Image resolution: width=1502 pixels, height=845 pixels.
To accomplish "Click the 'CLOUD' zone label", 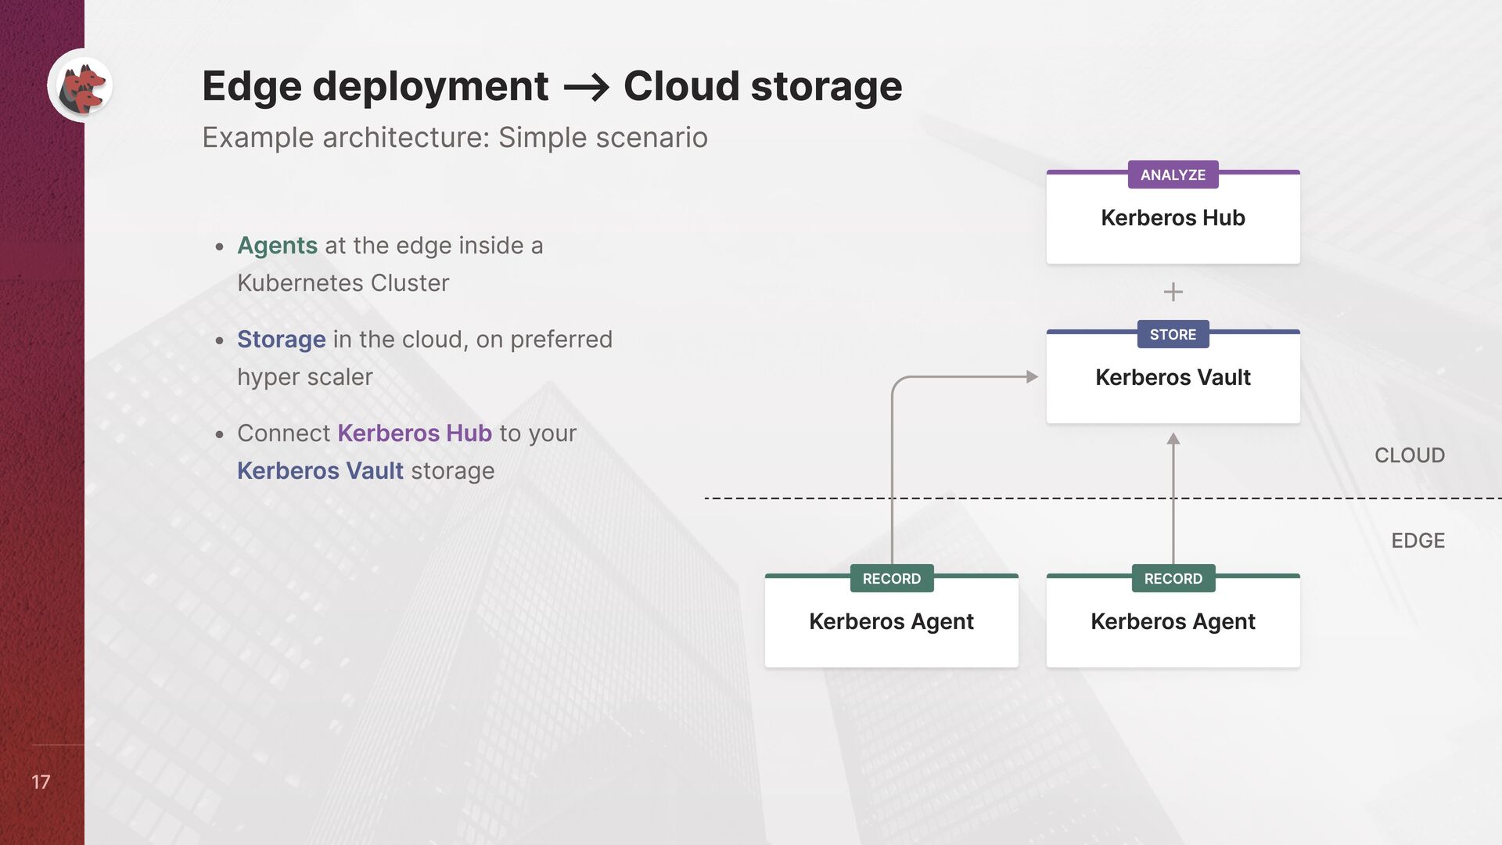I will pyautogui.click(x=1410, y=455).
